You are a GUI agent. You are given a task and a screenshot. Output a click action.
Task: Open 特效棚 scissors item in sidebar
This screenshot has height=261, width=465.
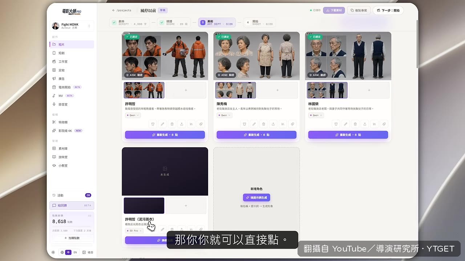(x=72, y=122)
